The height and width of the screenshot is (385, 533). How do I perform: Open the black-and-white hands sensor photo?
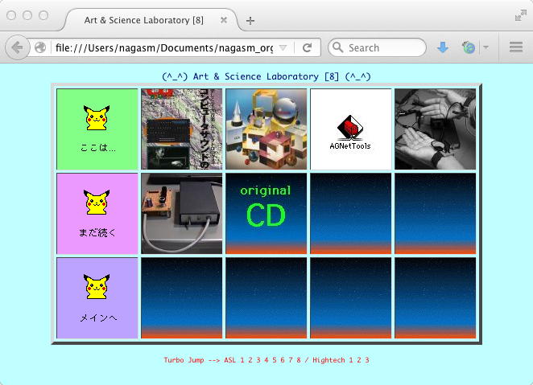(435, 129)
